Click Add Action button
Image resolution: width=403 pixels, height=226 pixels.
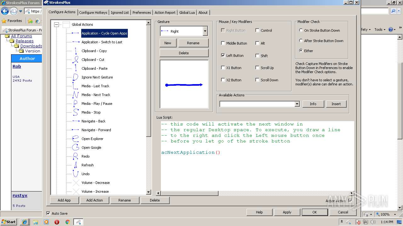94,200
